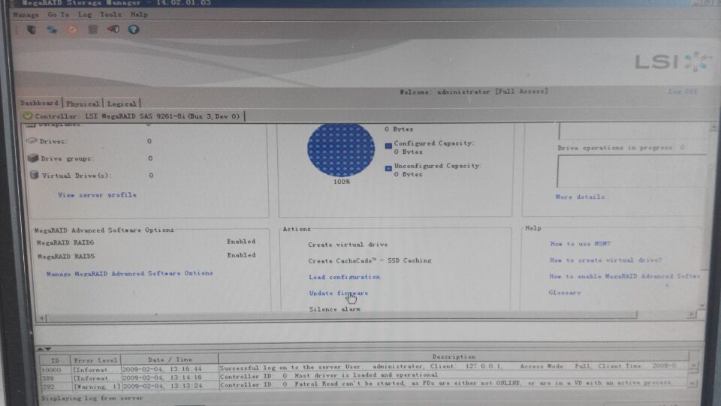Open help via blue question mark icon
Screen dimensions: 721x406
(134, 29)
